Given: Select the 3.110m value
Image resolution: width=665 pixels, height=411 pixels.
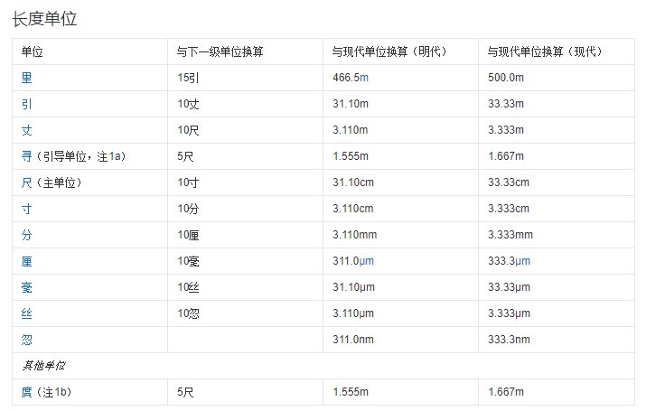Looking at the screenshot, I should click(351, 130).
